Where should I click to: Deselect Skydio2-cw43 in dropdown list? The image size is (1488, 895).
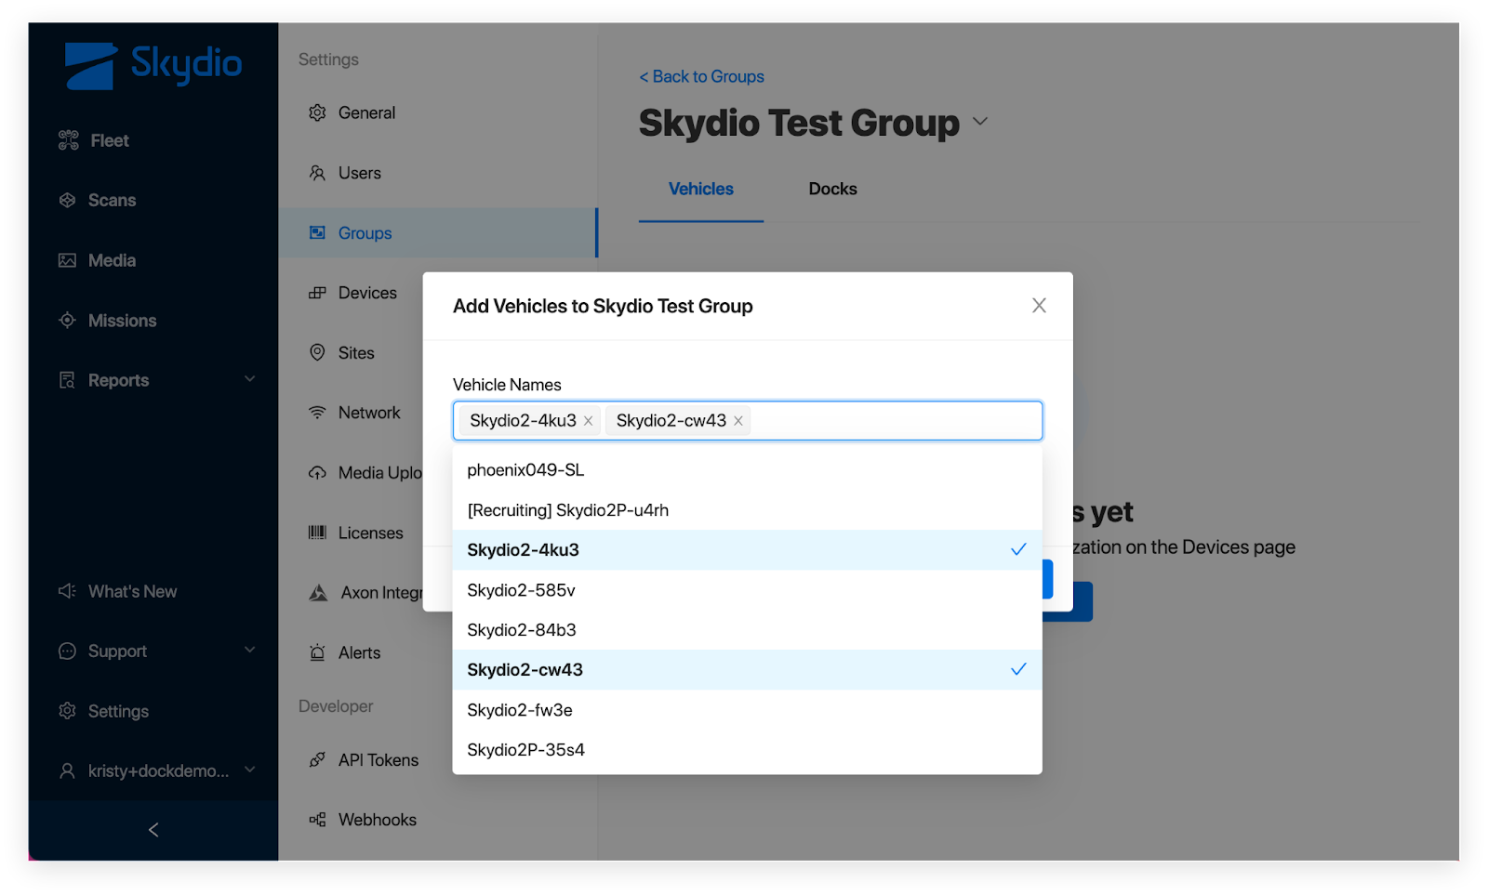tap(747, 670)
